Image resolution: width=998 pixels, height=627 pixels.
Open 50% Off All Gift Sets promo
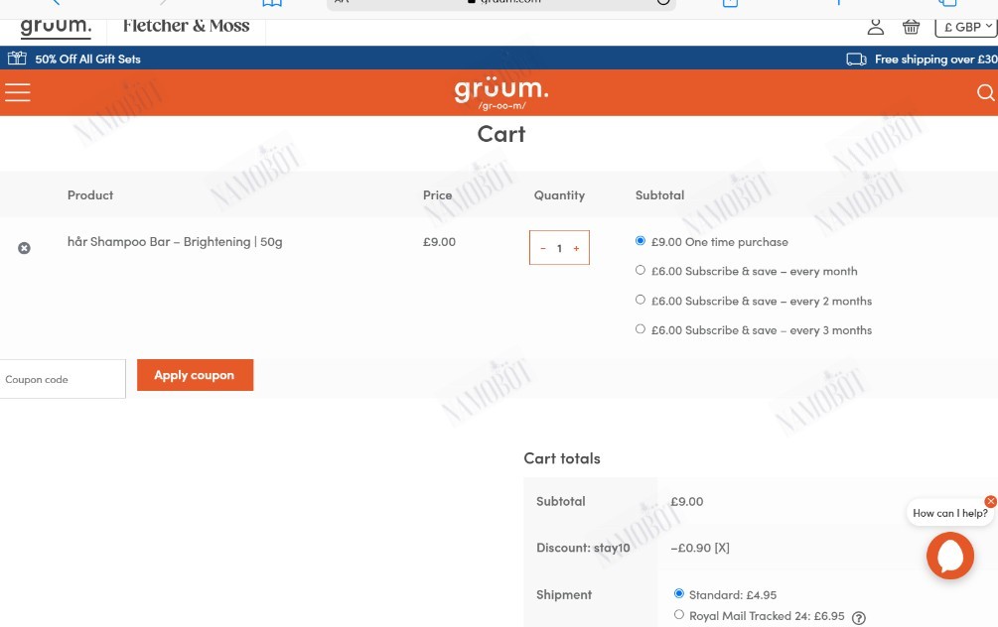[x=87, y=60]
